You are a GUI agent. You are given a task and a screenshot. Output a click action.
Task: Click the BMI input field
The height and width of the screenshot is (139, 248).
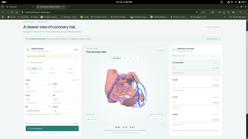point(38,111)
